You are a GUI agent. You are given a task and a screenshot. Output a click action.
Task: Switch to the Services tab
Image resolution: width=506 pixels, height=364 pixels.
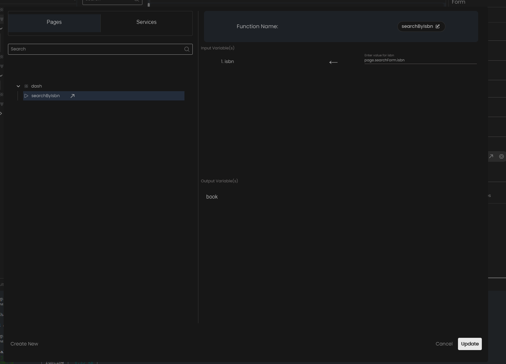click(146, 22)
